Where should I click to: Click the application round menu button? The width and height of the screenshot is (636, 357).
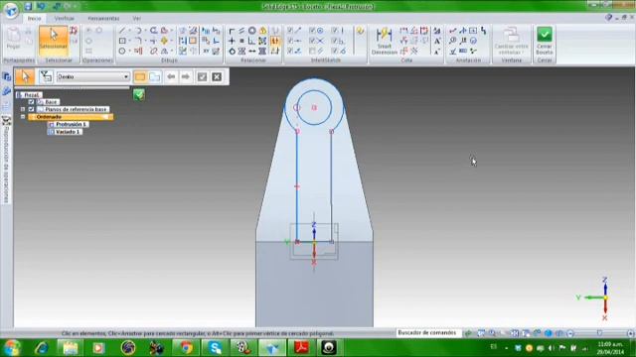tap(11, 10)
